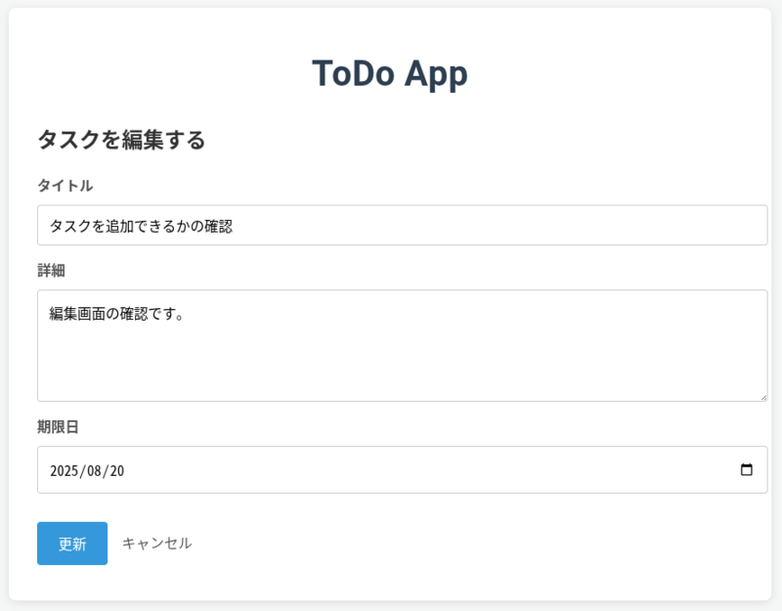Click the 期限日 field label
This screenshot has height=611, width=782.
click(58, 427)
